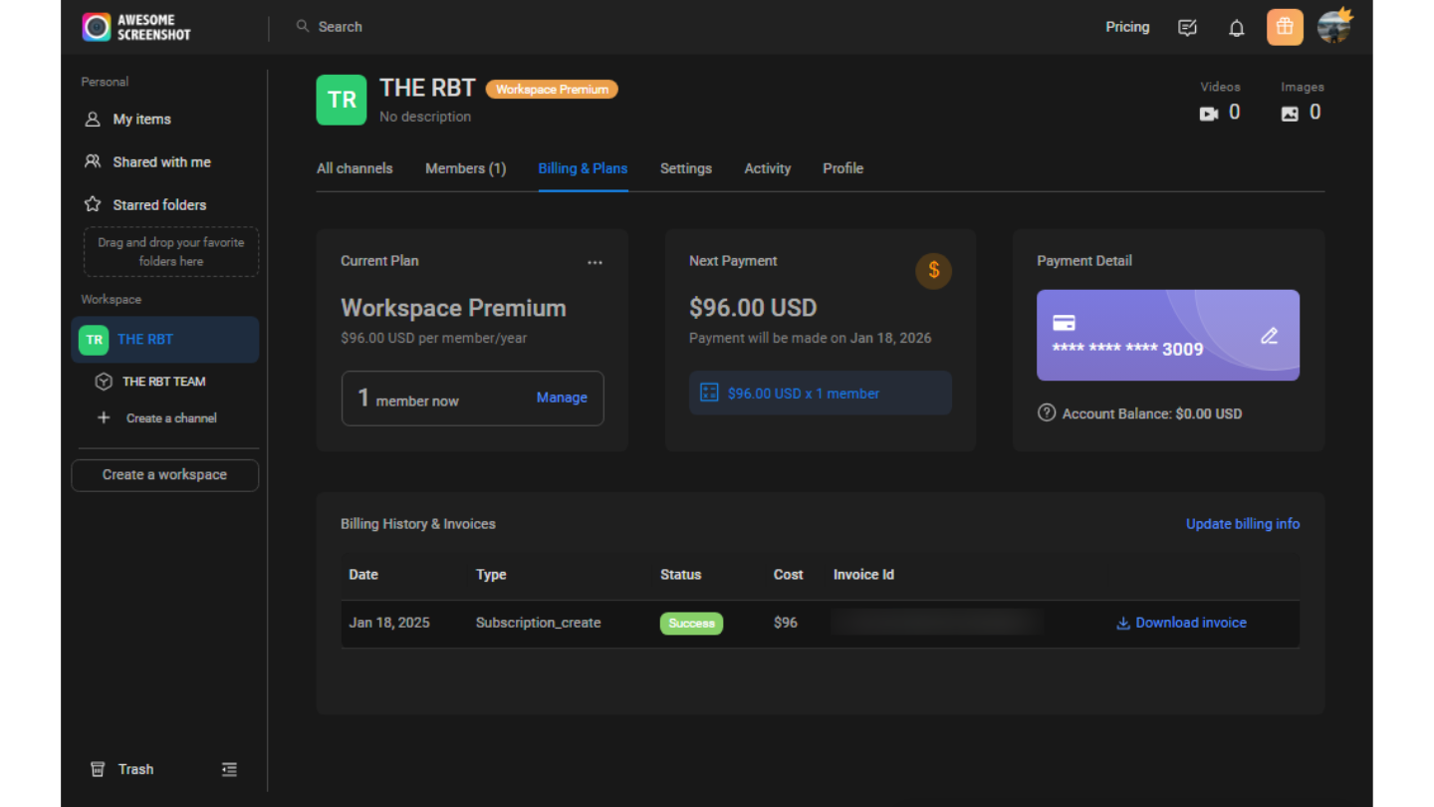Image resolution: width=1434 pixels, height=807 pixels.
Task: Click Update billing info link
Action: pos(1242,524)
